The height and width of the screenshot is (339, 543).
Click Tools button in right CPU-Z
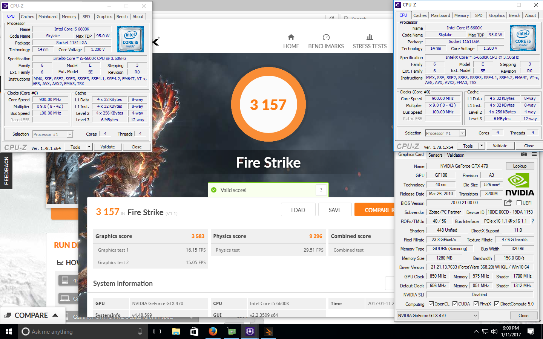468,146
